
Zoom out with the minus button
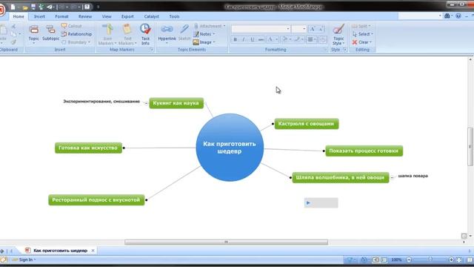click(409, 260)
